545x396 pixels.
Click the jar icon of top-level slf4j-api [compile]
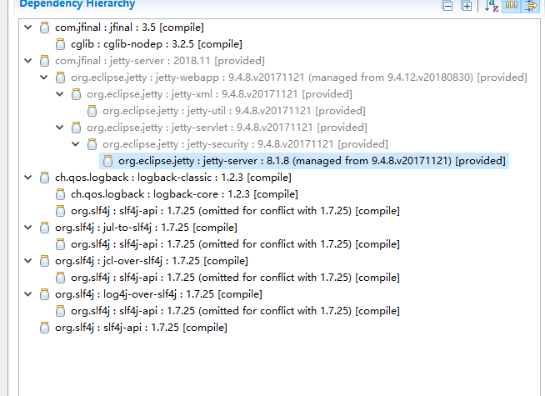pyautogui.click(x=44, y=328)
